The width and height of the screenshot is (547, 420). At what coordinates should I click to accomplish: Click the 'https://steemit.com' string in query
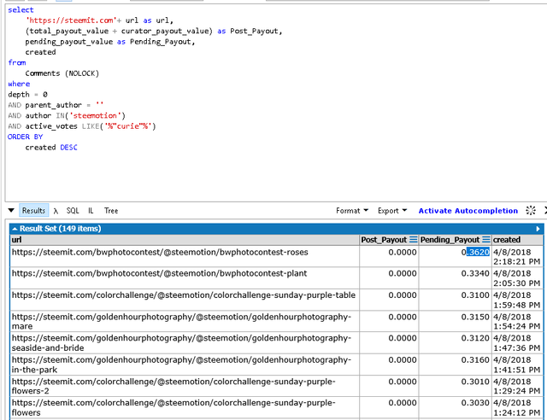coord(71,20)
